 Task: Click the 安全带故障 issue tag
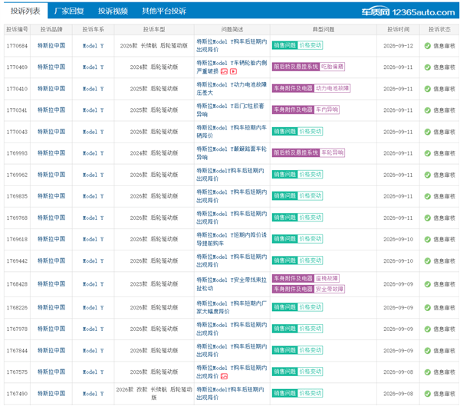[330, 289]
